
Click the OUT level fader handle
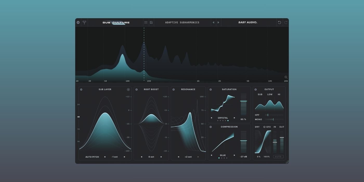pos(282,137)
